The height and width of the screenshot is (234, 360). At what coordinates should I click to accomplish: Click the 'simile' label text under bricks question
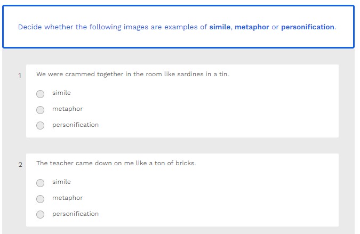(x=61, y=182)
